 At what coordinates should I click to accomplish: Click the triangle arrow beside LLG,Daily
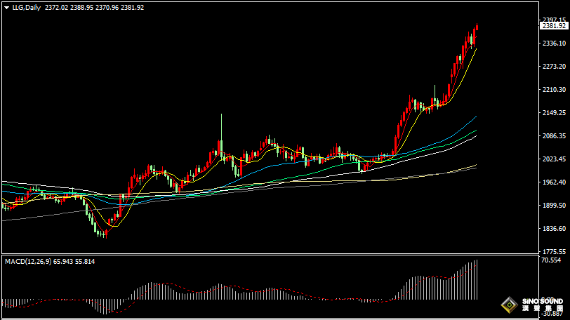[6, 8]
